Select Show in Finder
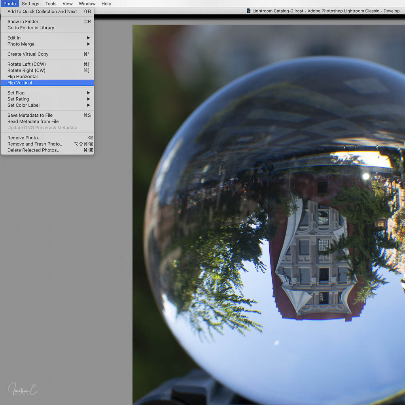405x405 pixels. pos(23,22)
